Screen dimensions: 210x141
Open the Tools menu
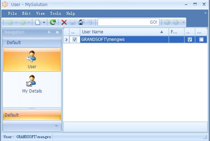pos(56,13)
